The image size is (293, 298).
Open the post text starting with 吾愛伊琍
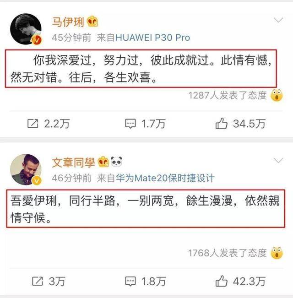click(x=146, y=208)
